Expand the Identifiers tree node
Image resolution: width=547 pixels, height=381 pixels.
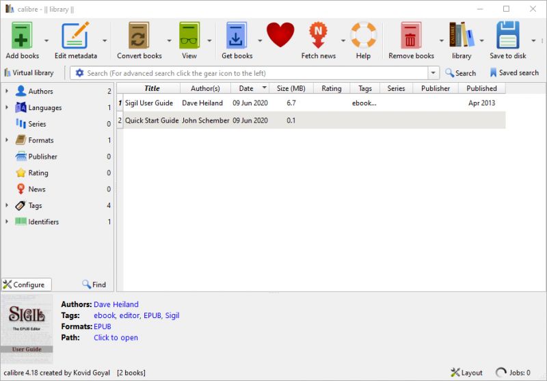tap(7, 222)
